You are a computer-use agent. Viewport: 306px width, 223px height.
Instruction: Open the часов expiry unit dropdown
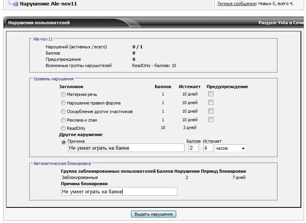click(230, 148)
